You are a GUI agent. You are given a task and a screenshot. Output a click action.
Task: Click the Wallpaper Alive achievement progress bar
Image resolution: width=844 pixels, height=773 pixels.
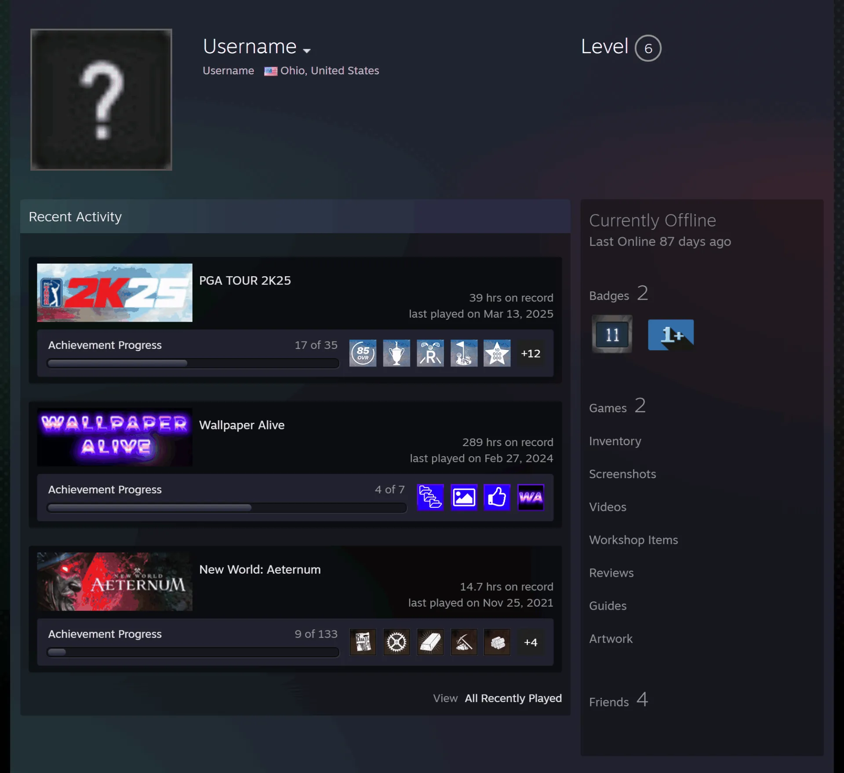pos(227,508)
